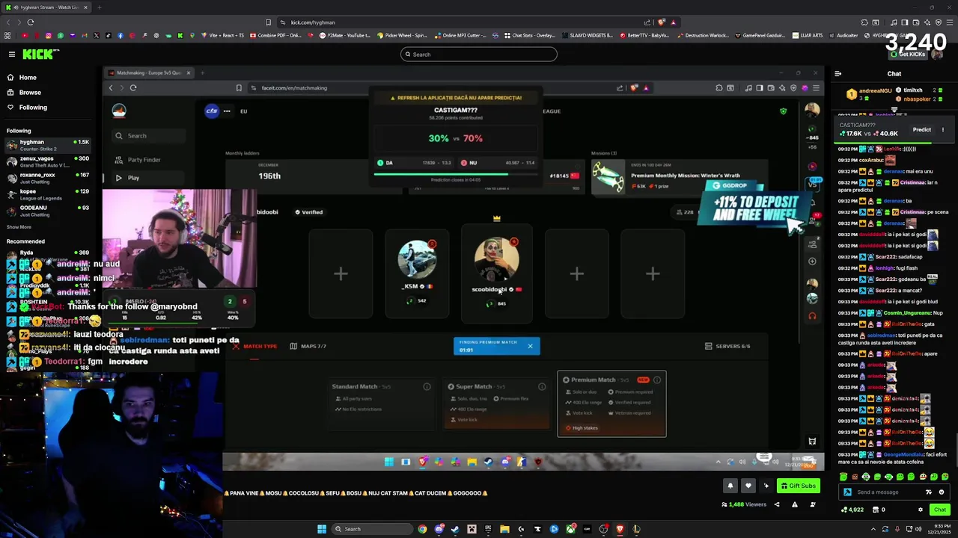Select Standard Match card in stream

coord(380,403)
